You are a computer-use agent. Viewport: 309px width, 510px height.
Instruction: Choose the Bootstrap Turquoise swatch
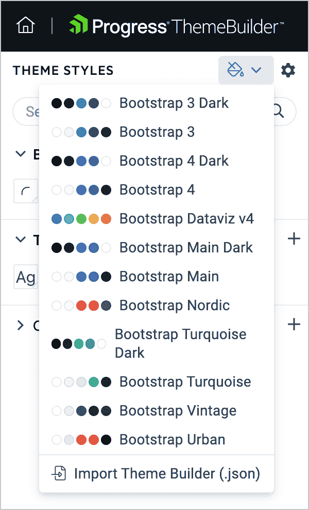(x=157, y=382)
